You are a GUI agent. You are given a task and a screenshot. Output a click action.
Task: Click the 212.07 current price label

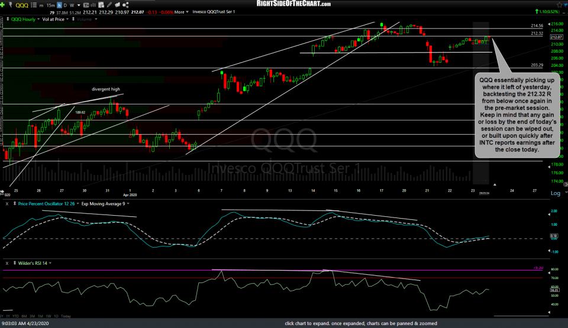click(556, 37)
